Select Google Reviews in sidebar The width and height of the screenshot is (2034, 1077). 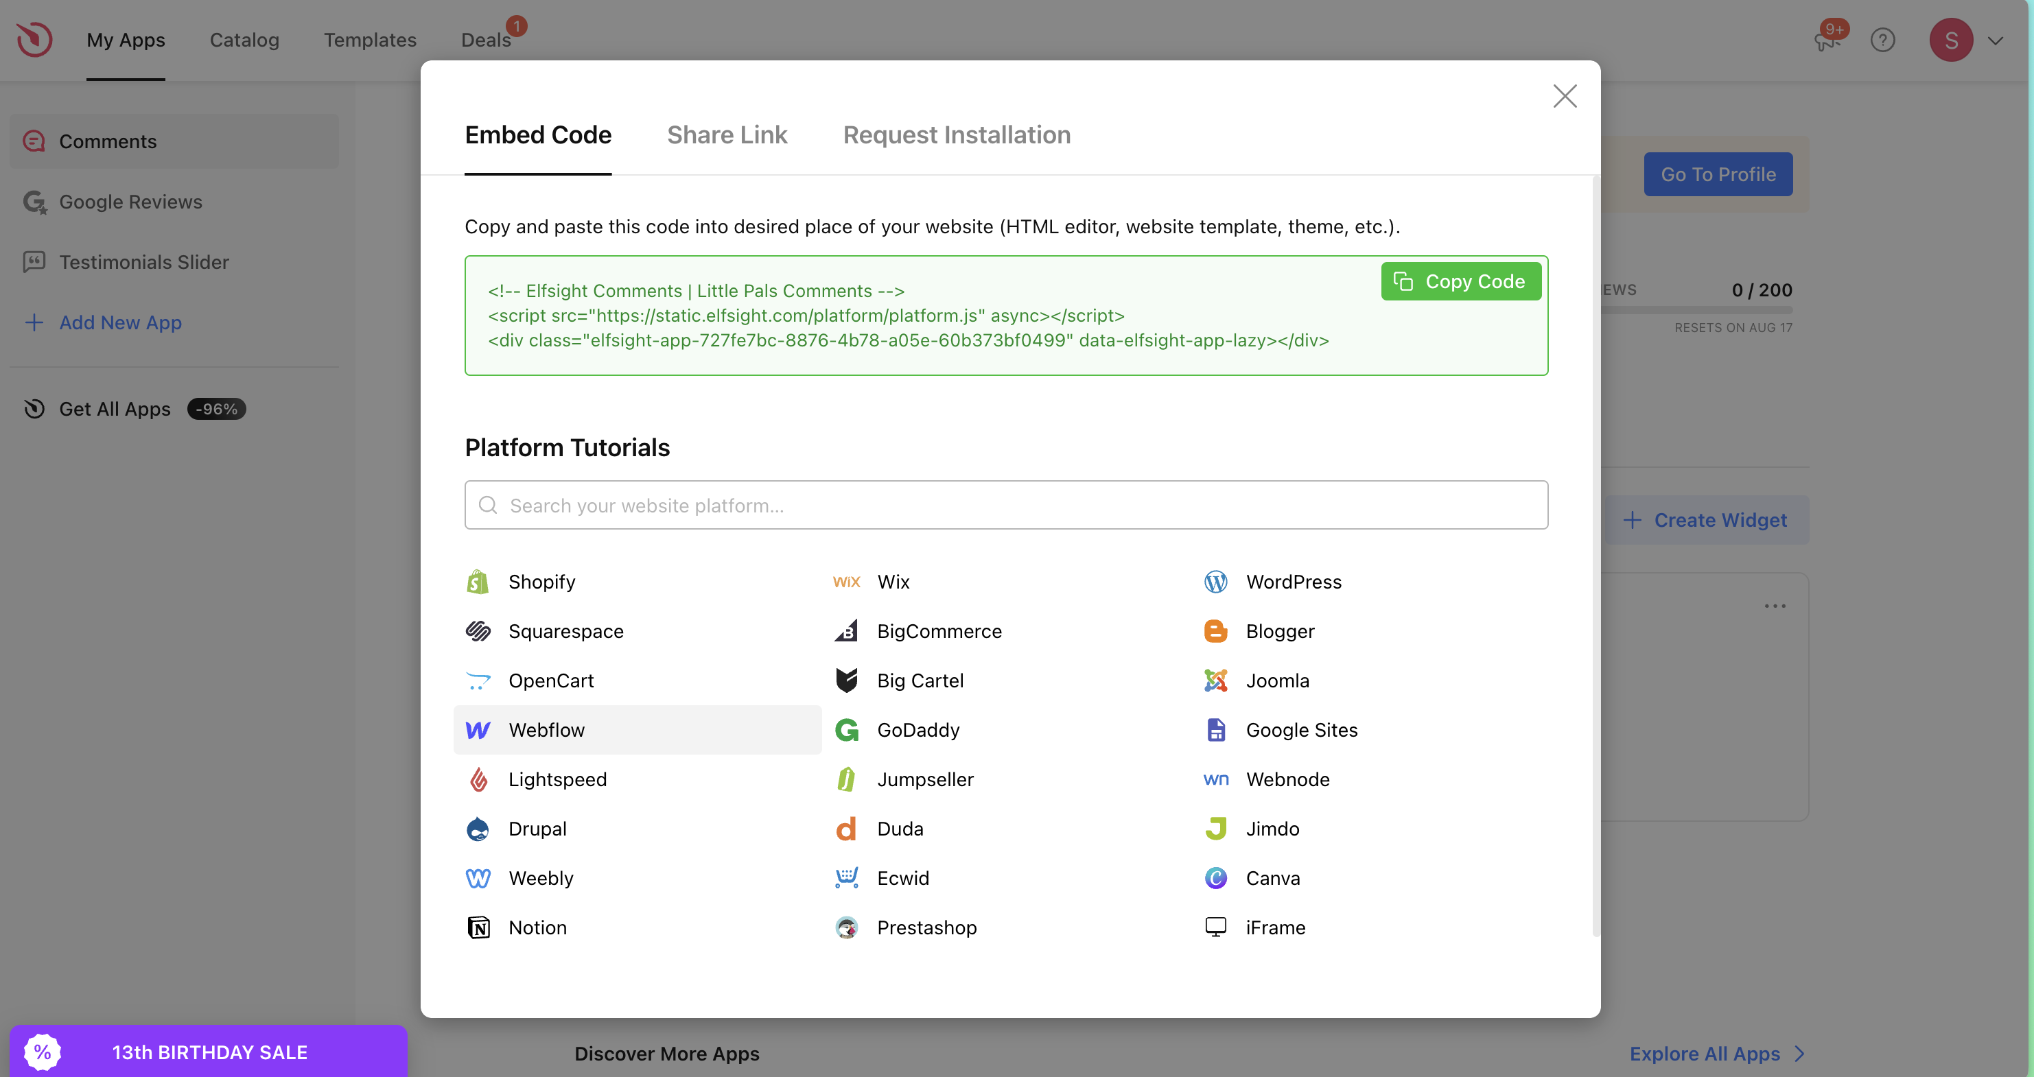coord(130,202)
